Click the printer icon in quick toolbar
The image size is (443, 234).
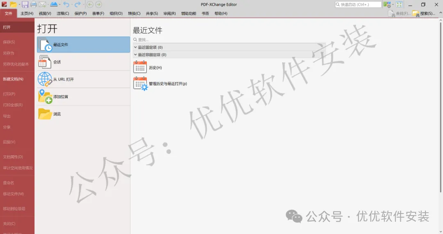(x=34, y=4)
